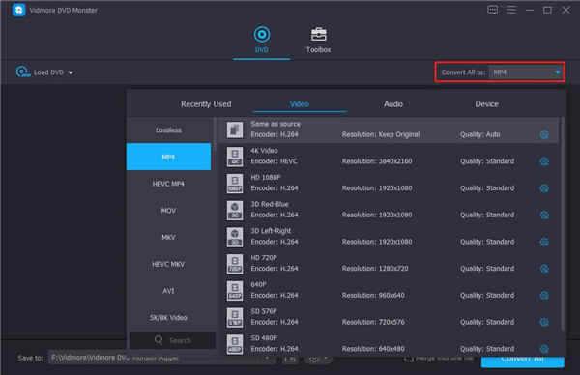Switch to the Audio tab
This screenshot has width=580, height=375.
click(393, 104)
